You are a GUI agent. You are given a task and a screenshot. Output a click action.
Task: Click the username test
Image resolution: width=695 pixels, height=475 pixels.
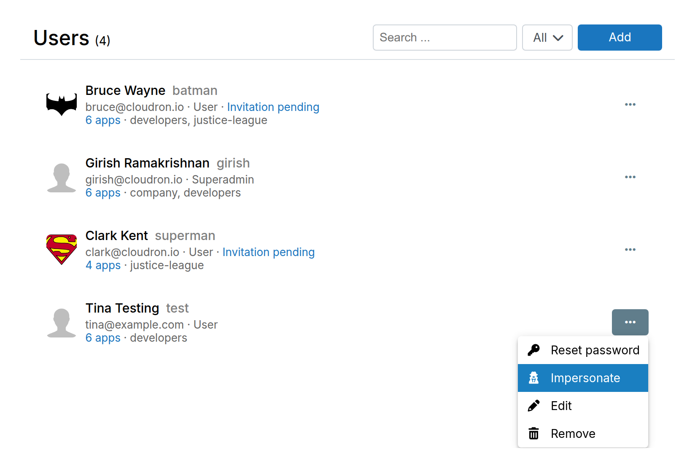click(x=178, y=308)
